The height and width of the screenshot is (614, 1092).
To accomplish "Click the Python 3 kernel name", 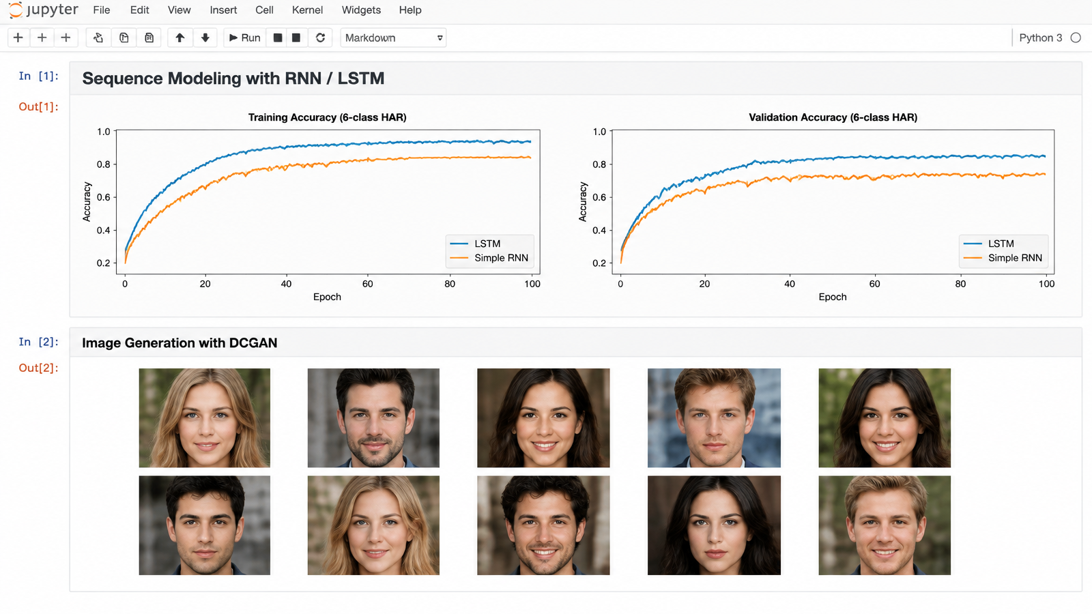I will point(1040,38).
